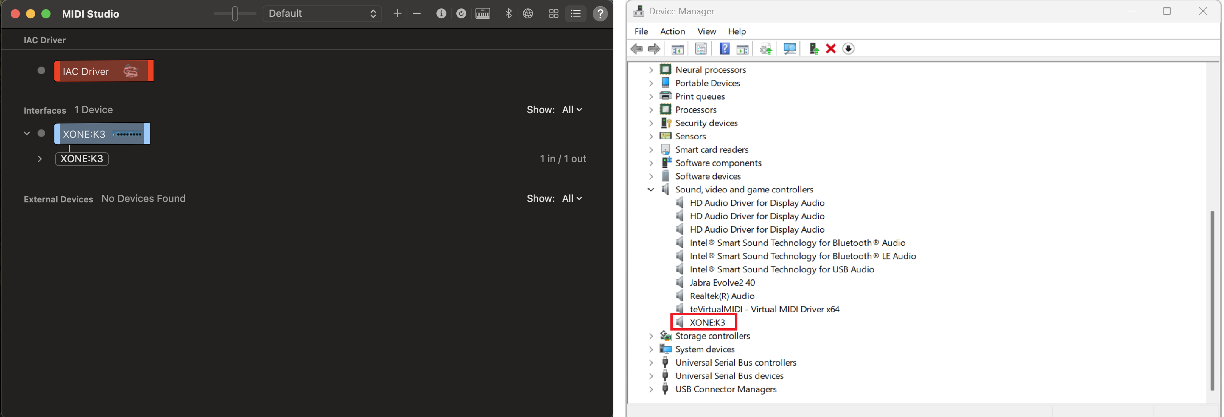Open the Action menu in Device Manager
Image resolution: width=1224 pixels, height=417 pixels.
pyautogui.click(x=672, y=31)
